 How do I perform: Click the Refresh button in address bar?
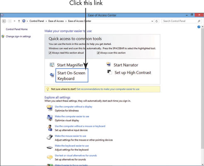tap(157, 21)
